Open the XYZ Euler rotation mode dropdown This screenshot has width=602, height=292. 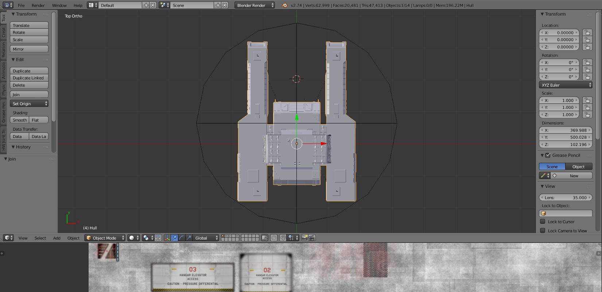click(x=565, y=85)
